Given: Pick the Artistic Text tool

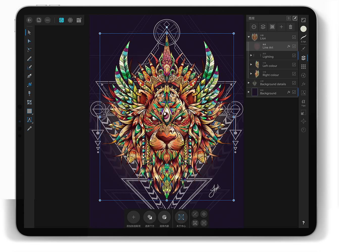Looking at the screenshot, I should (29, 120).
